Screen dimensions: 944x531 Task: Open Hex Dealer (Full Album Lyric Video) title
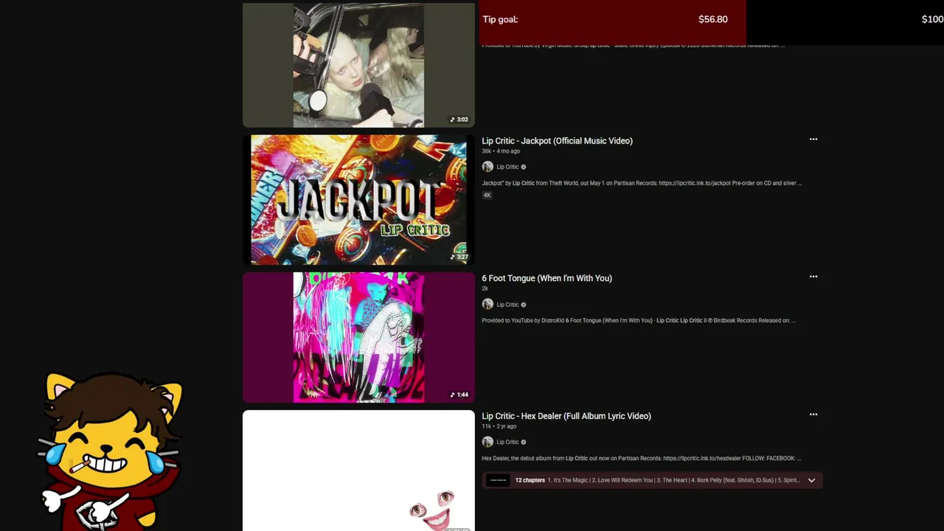coord(566,416)
